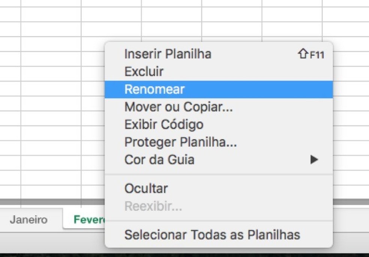Click the Cor da Guia label
Screen dimensions: 369x257
pos(159,160)
